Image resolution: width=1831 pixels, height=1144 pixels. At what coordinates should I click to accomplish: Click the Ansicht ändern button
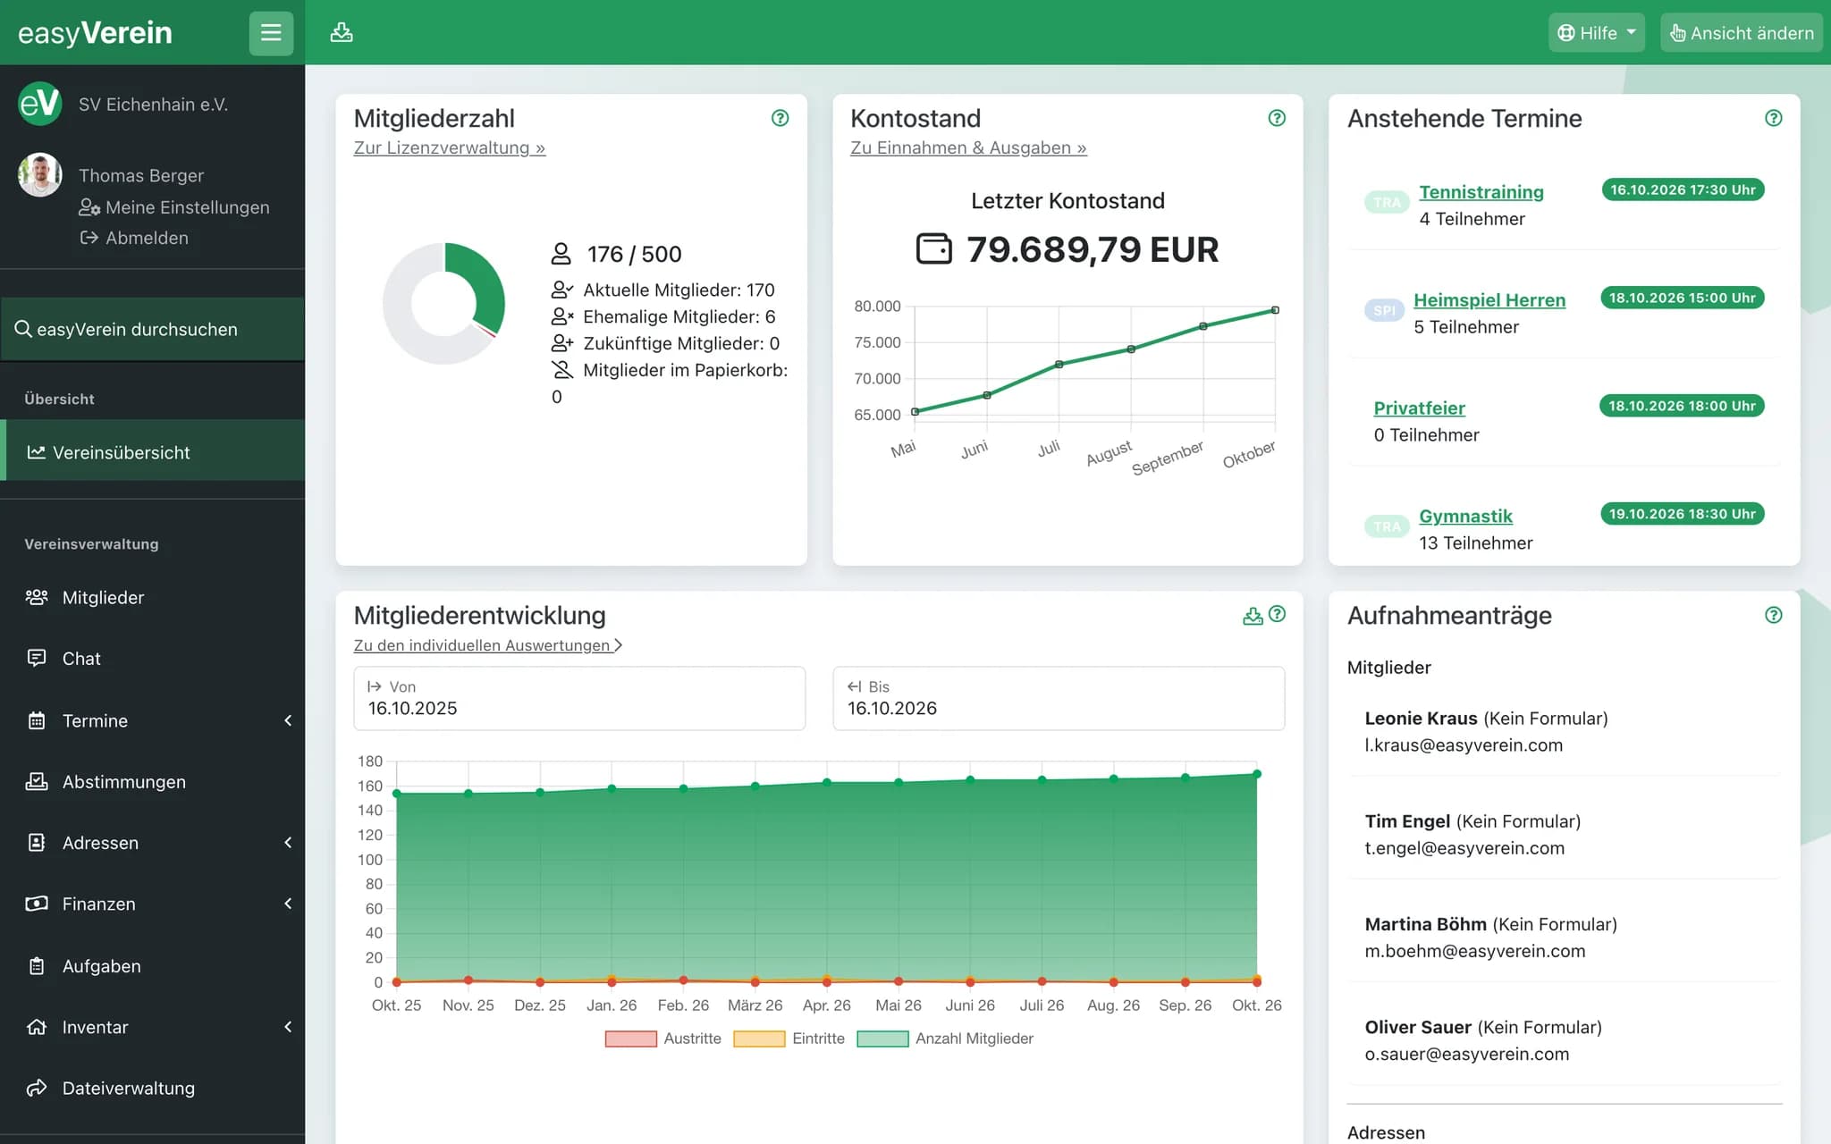(1741, 33)
